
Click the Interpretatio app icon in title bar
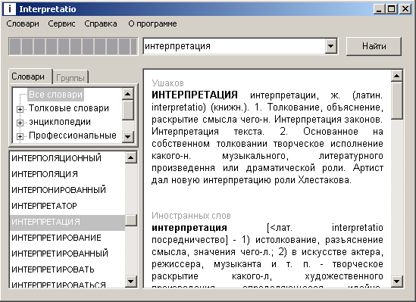point(10,9)
